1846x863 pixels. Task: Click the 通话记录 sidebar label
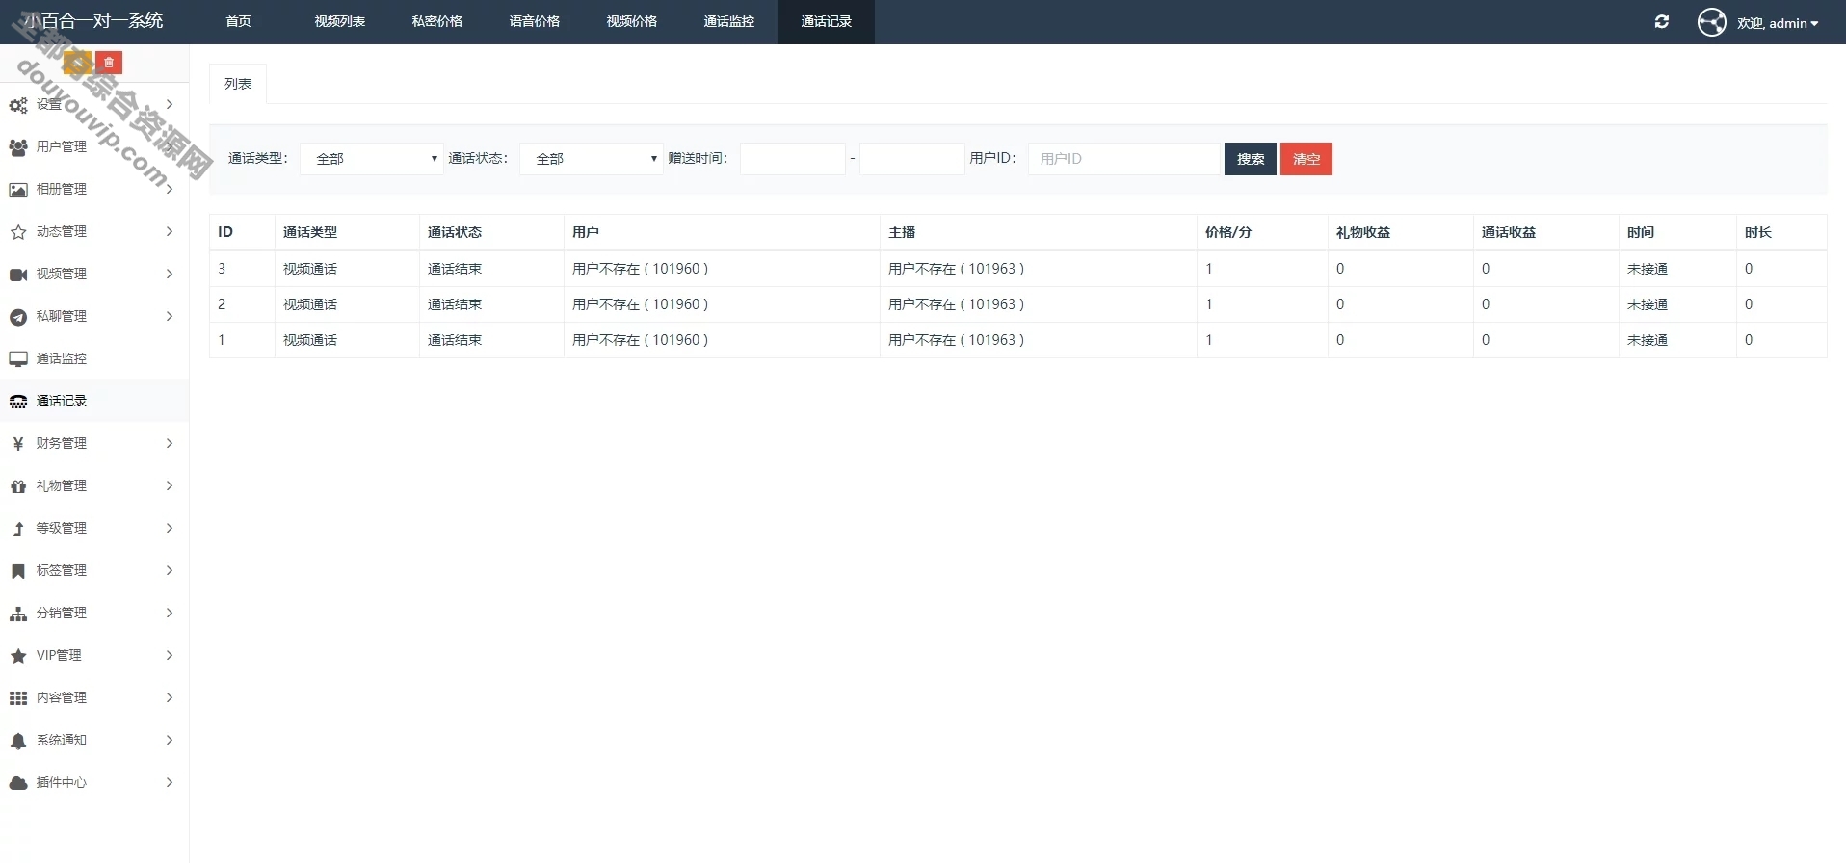click(62, 401)
